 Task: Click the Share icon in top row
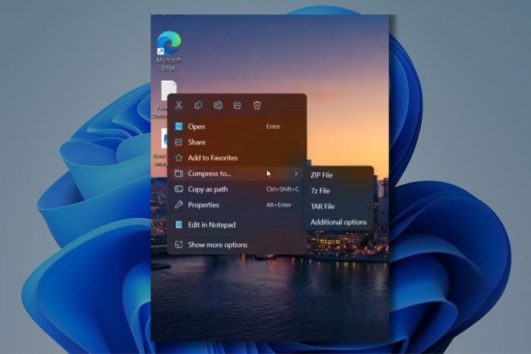click(237, 105)
